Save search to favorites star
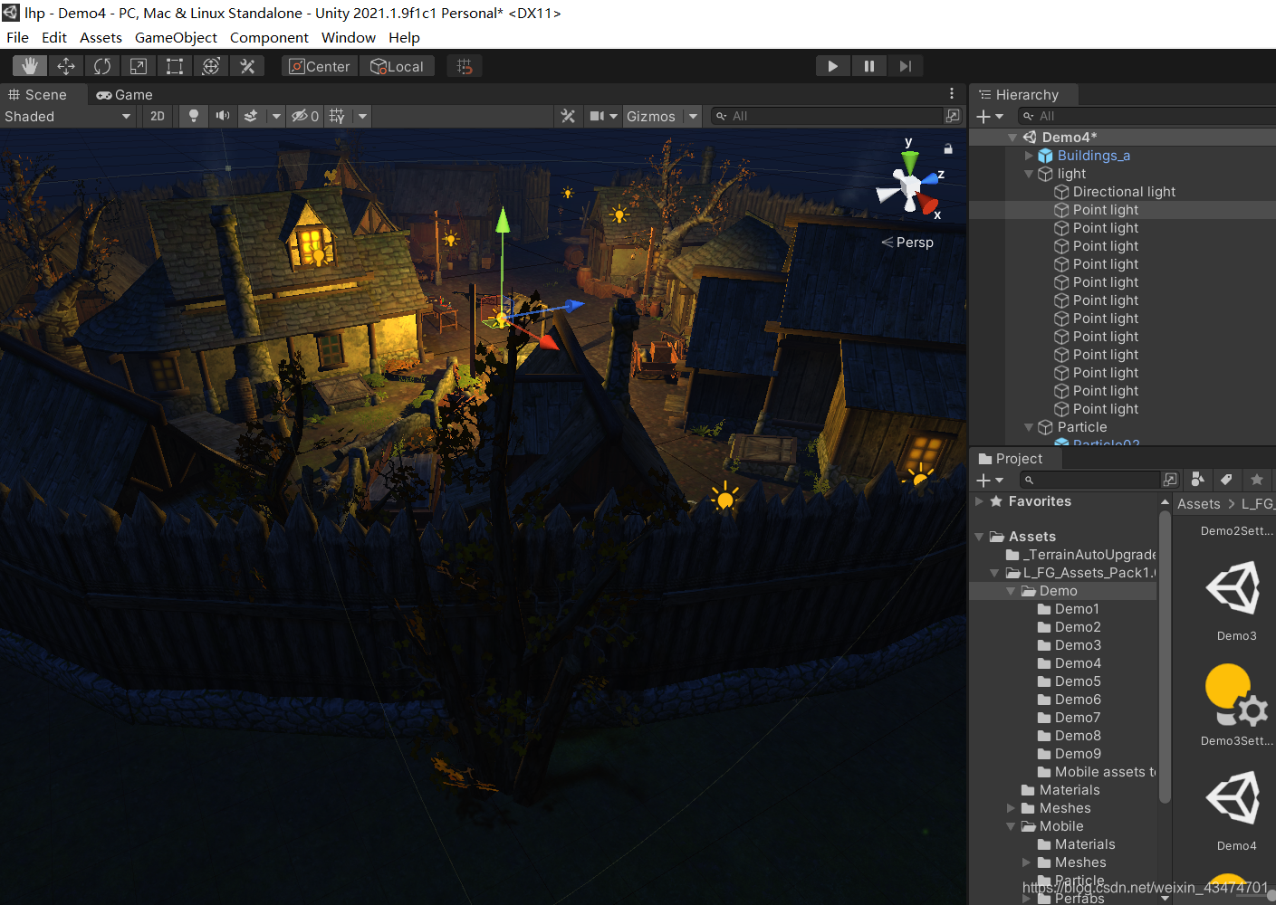The height and width of the screenshot is (905, 1276). click(1256, 480)
